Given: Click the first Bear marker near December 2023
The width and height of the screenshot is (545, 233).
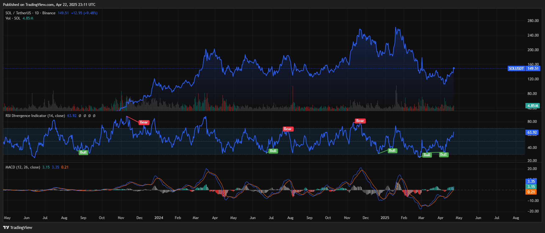Looking at the screenshot, I should pos(144,122).
